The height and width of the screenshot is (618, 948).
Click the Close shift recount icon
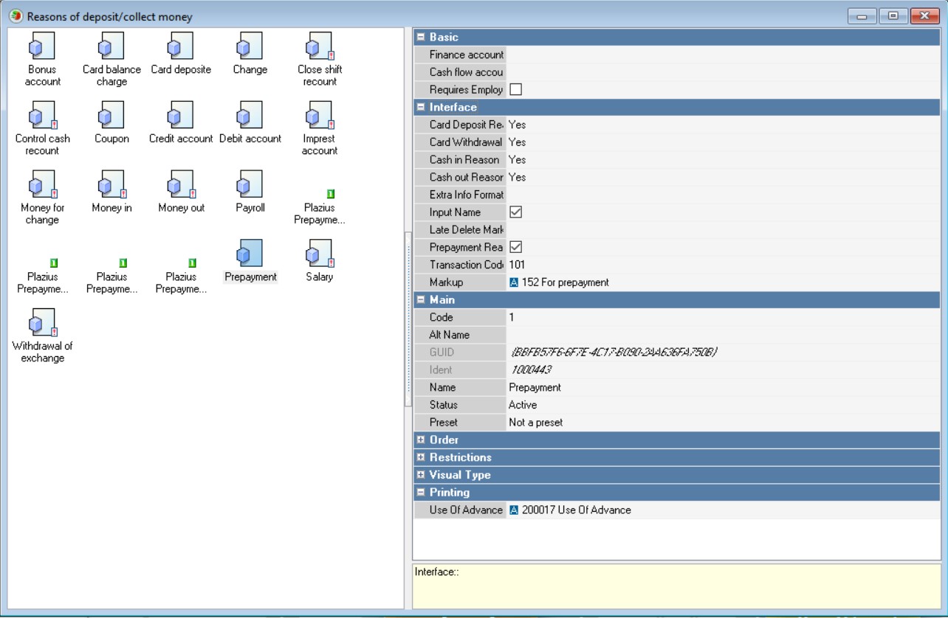(x=320, y=48)
